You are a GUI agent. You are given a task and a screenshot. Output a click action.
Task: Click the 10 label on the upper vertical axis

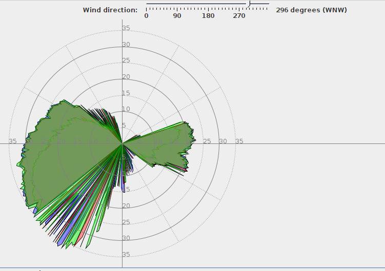coord(126,109)
